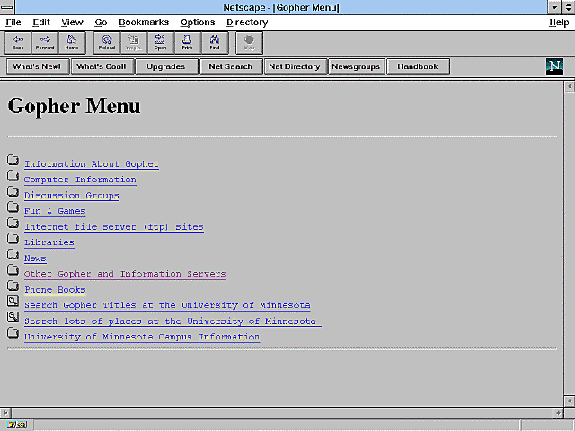Click folder icon beside News
Viewport: 575px width, 431px height.
tap(13, 255)
